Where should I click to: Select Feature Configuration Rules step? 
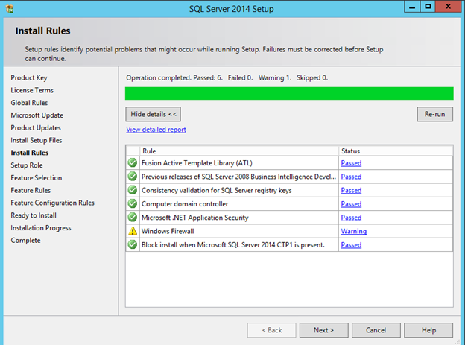52,203
